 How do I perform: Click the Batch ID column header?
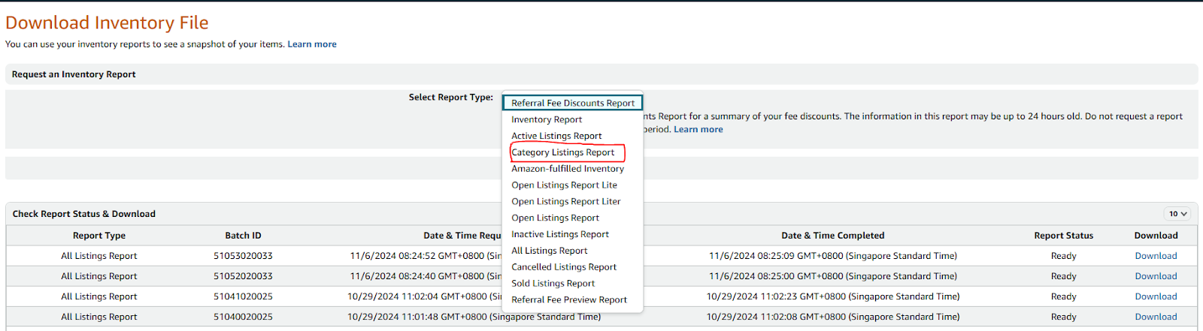[x=243, y=236]
